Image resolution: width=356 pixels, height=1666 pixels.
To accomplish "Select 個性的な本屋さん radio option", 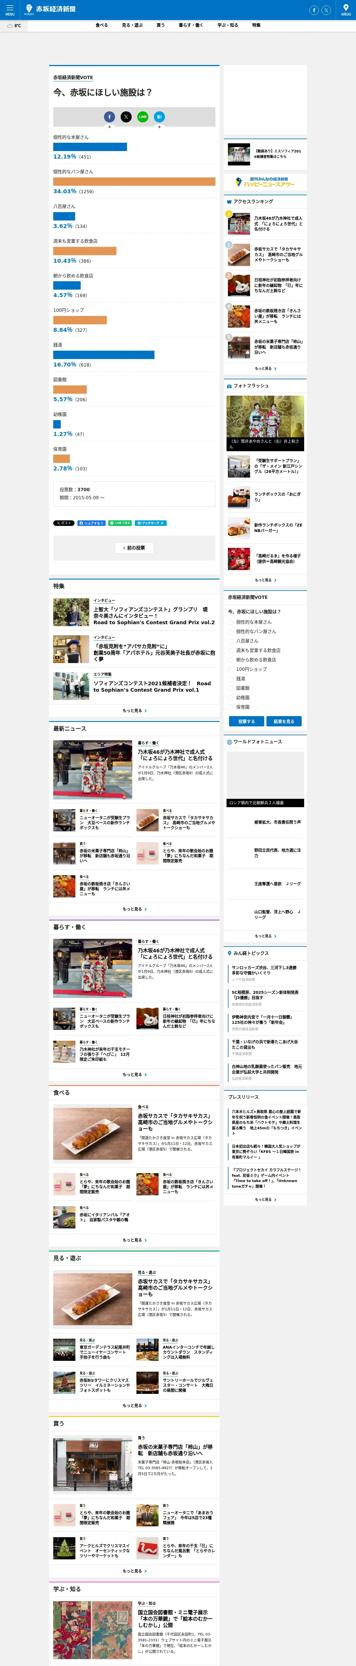I will click(231, 622).
